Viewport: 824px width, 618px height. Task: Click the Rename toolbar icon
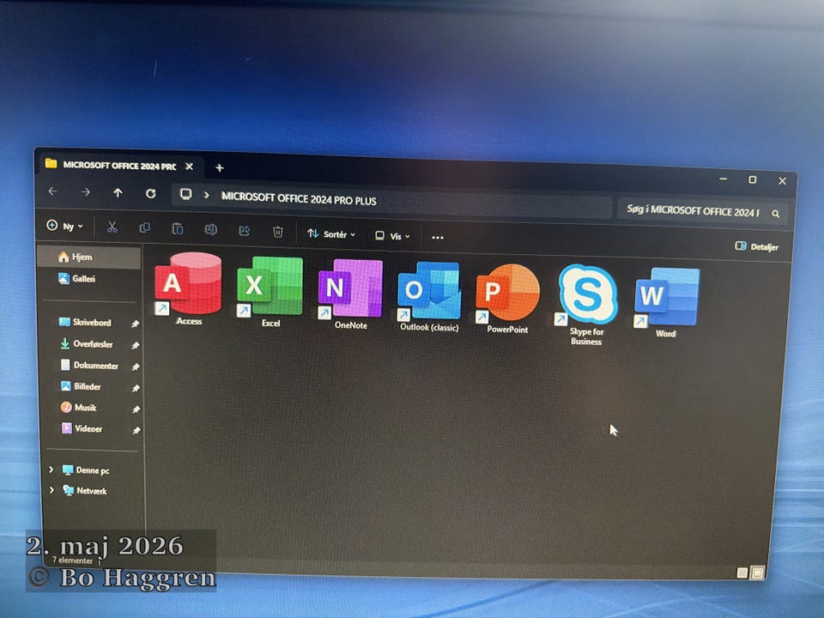(211, 230)
